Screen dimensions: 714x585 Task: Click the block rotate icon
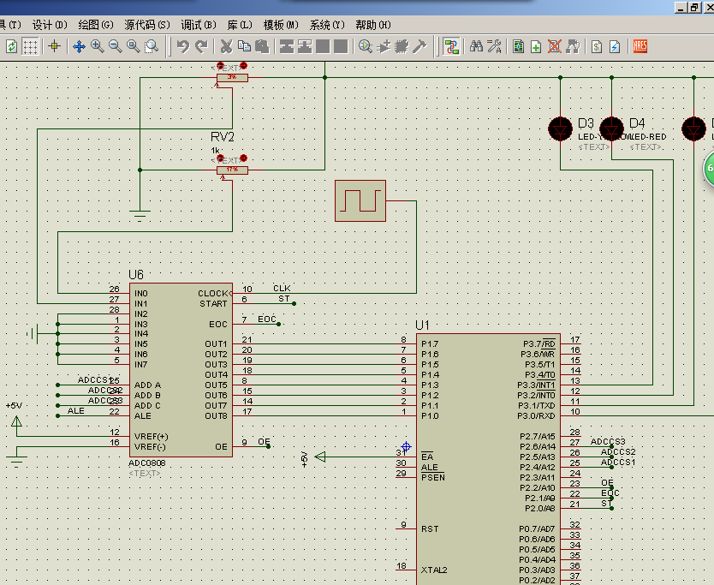click(x=323, y=46)
